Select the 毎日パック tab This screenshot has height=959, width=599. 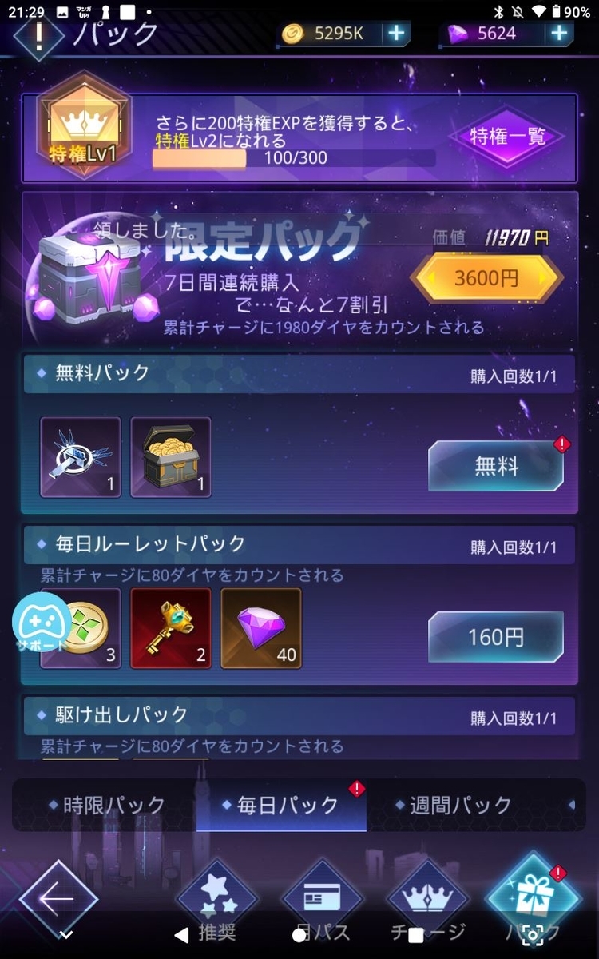[281, 805]
